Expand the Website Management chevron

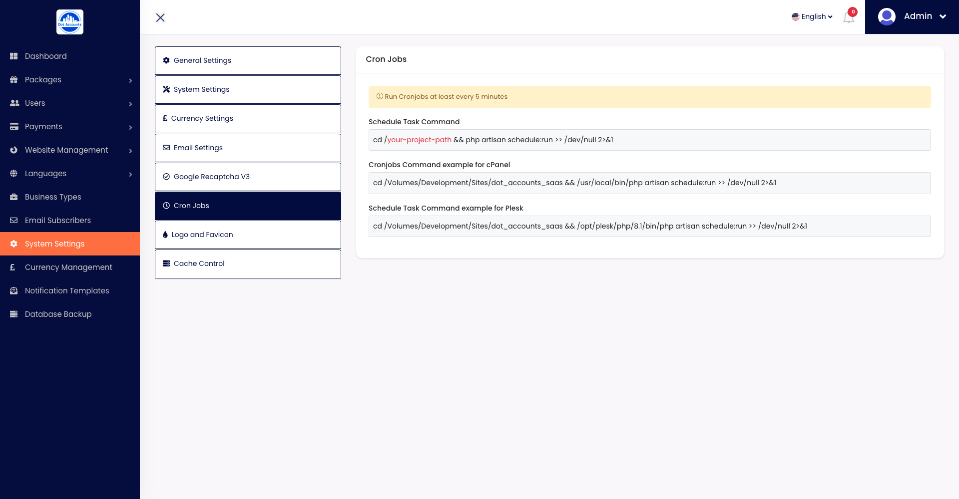[x=130, y=151]
